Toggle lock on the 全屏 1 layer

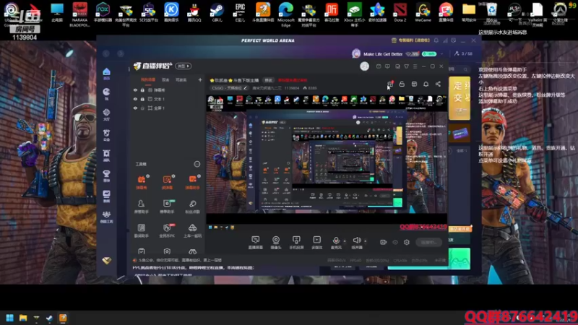pyautogui.click(x=142, y=108)
